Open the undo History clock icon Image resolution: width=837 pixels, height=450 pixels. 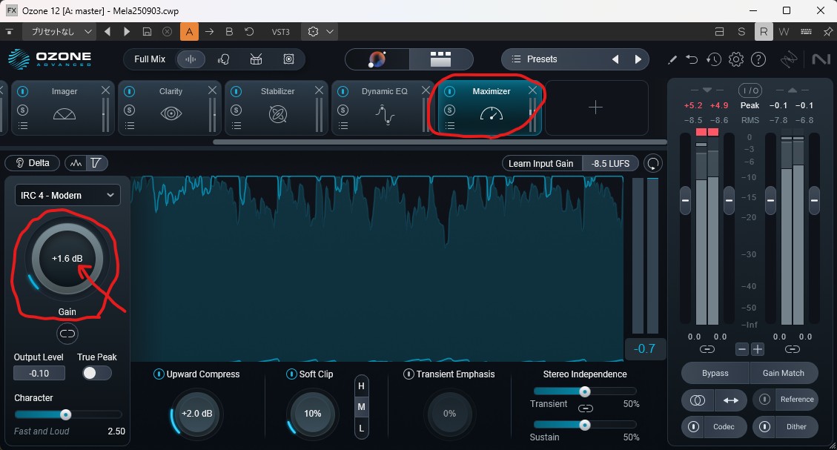(x=714, y=59)
